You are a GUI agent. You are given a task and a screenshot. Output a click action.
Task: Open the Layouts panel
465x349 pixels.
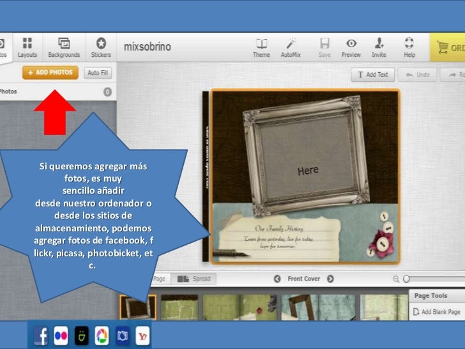pos(27,47)
